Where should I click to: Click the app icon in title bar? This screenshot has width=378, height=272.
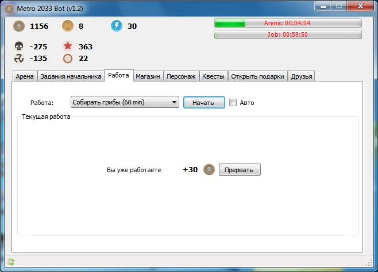click(x=9, y=9)
